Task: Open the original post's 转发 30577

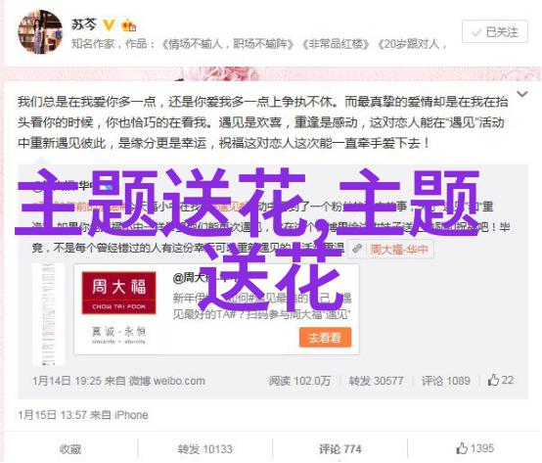Action: coord(376,381)
